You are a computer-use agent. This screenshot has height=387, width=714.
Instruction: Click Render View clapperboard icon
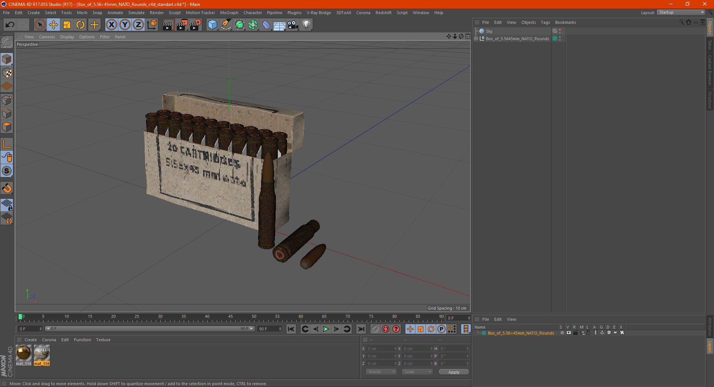click(168, 25)
